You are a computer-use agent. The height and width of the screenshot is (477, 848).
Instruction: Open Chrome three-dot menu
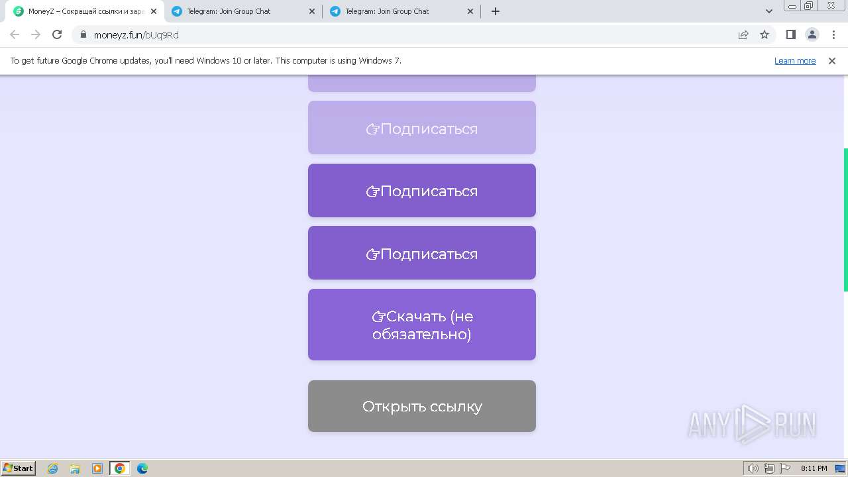click(x=833, y=34)
